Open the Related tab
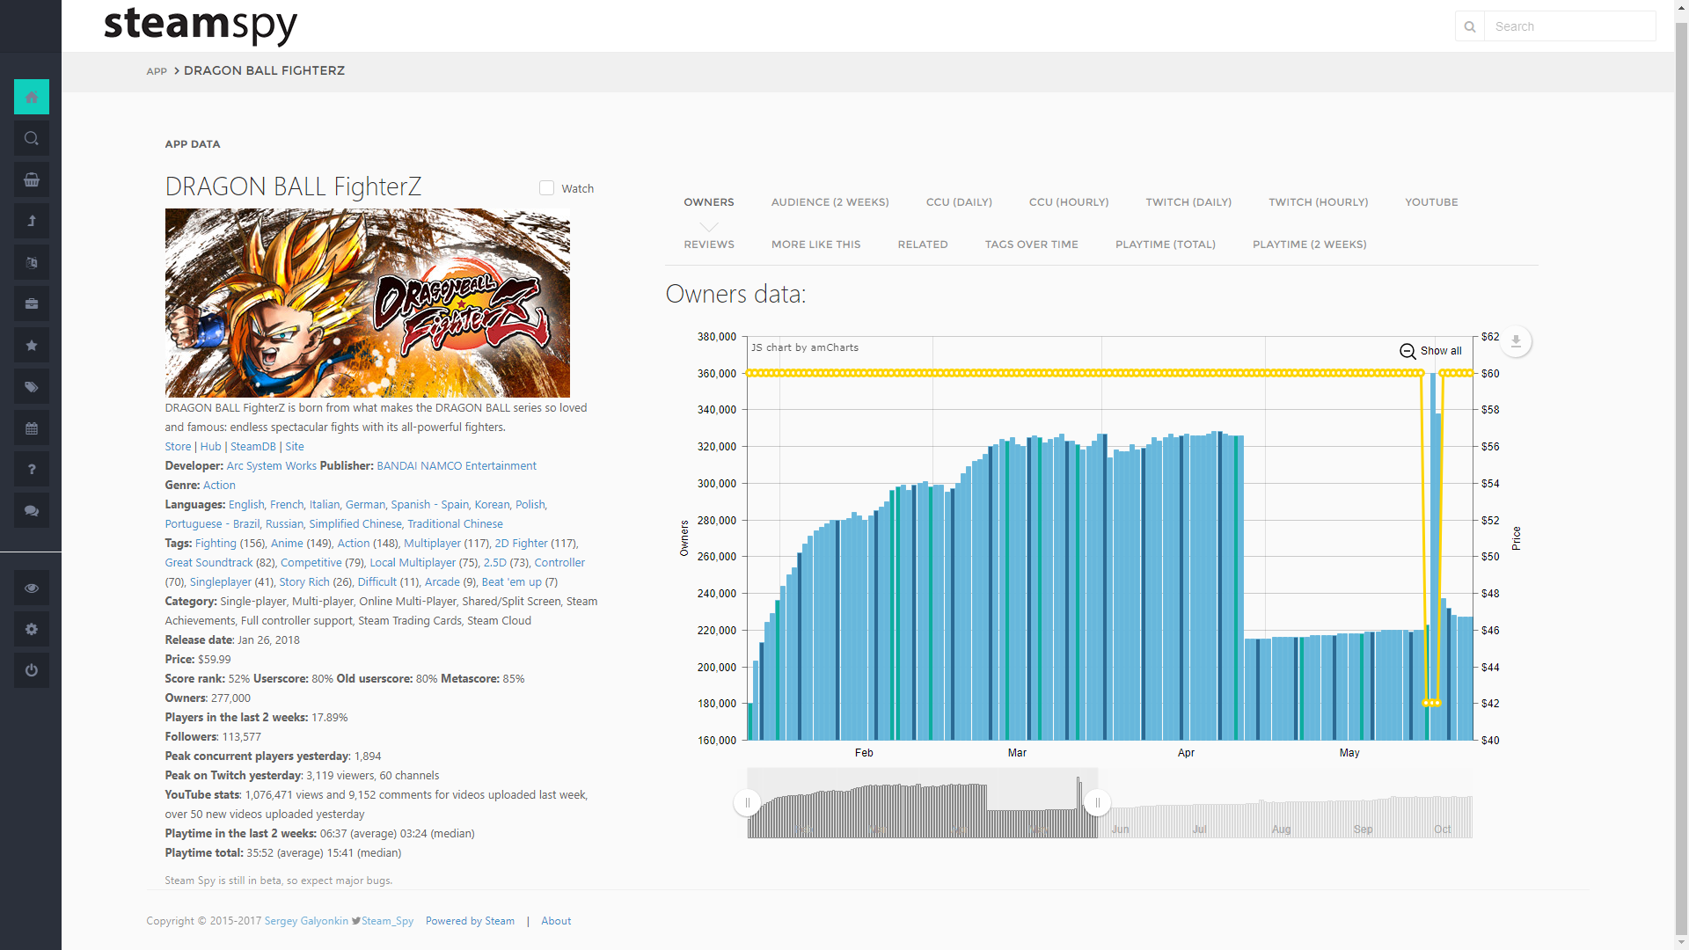This screenshot has width=1689, height=950. click(x=923, y=245)
